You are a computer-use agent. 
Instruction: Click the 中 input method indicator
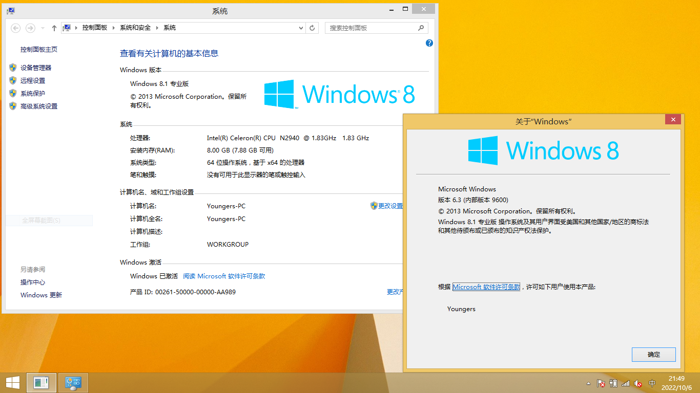coord(652,383)
